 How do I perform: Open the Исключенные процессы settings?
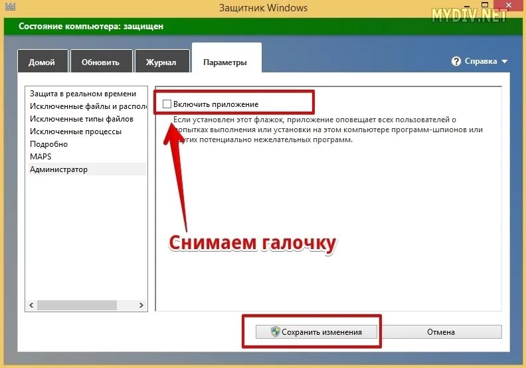[x=86, y=132]
